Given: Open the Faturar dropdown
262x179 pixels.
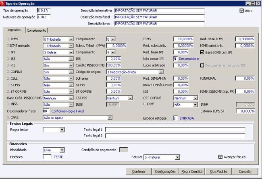Looking at the screenshot, I should (177, 157).
